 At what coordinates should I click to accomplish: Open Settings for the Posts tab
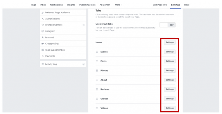(170, 61)
